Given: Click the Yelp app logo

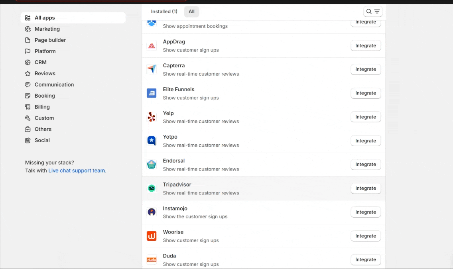Looking at the screenshot, I should coord(152,117).
